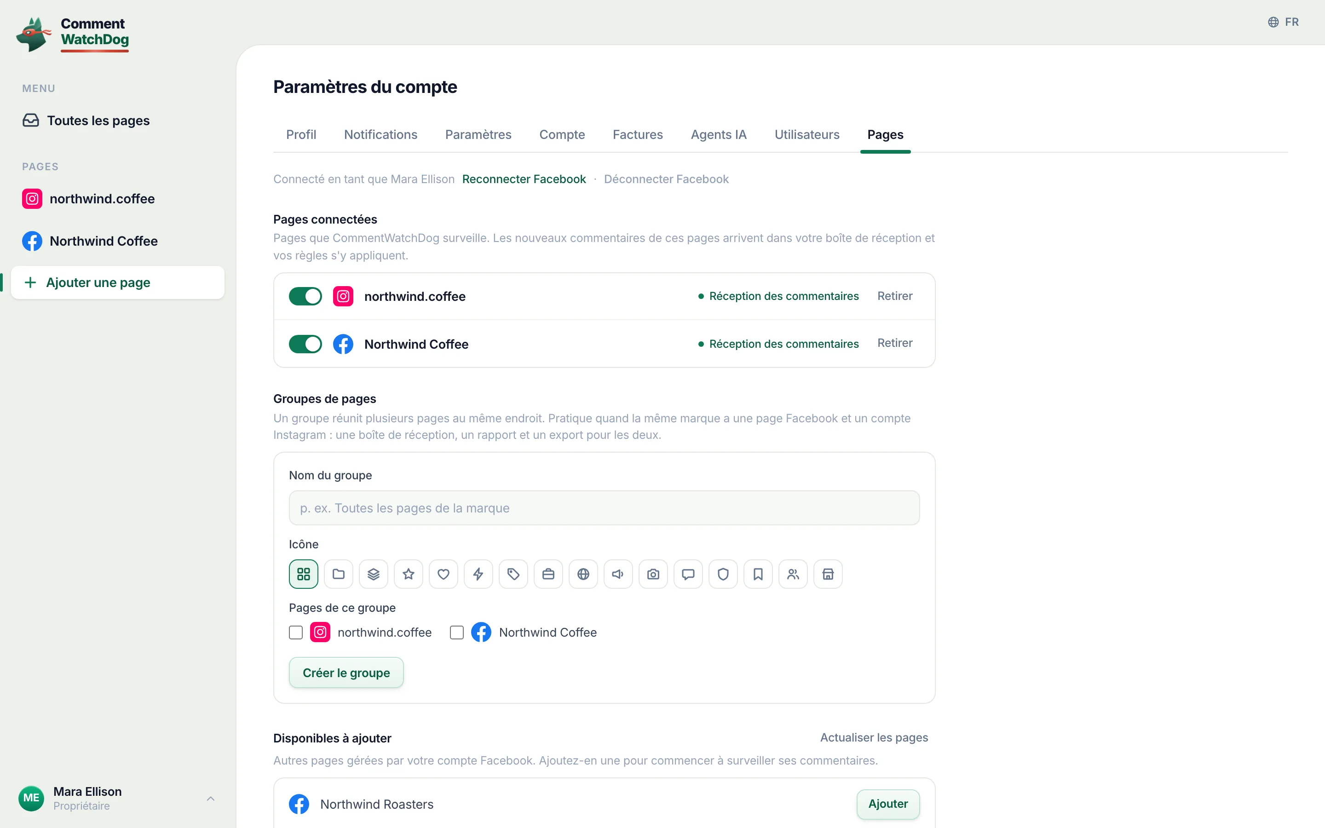Go to the Agents IA tab
This screenshot has width=1325, height=828.
click(x=719, y=135)
